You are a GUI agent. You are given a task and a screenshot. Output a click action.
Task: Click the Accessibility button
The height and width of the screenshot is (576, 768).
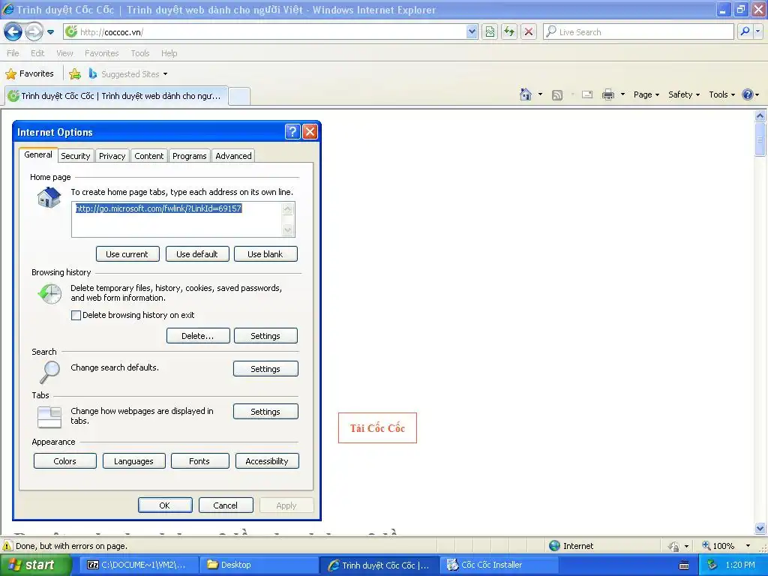[x=267, y=461]
